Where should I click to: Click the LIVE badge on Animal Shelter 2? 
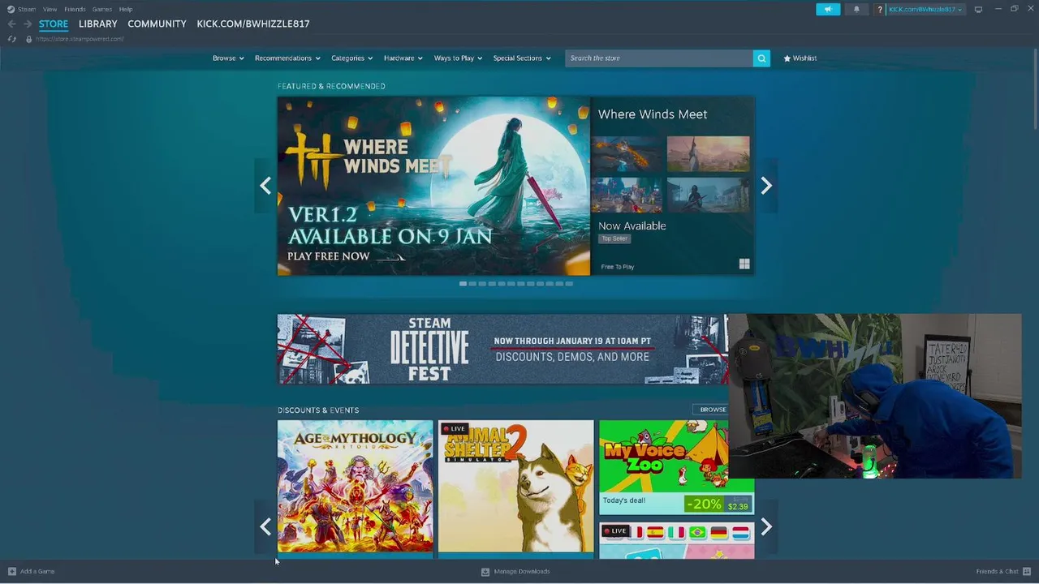click(x=455, y=428)
